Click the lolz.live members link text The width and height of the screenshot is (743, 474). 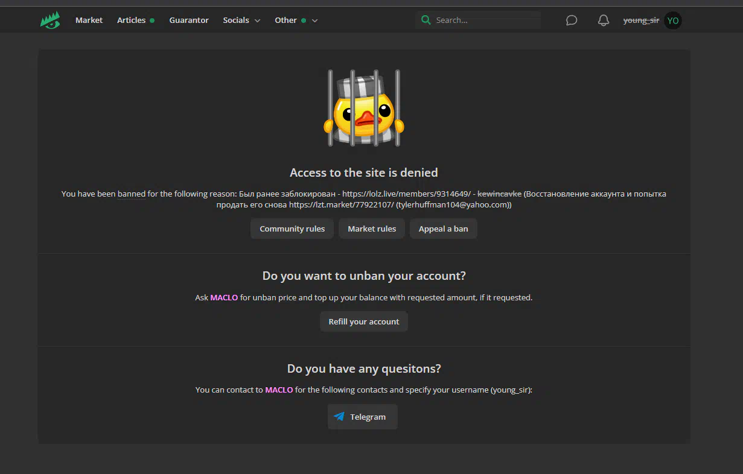click(x=406, y=194)
